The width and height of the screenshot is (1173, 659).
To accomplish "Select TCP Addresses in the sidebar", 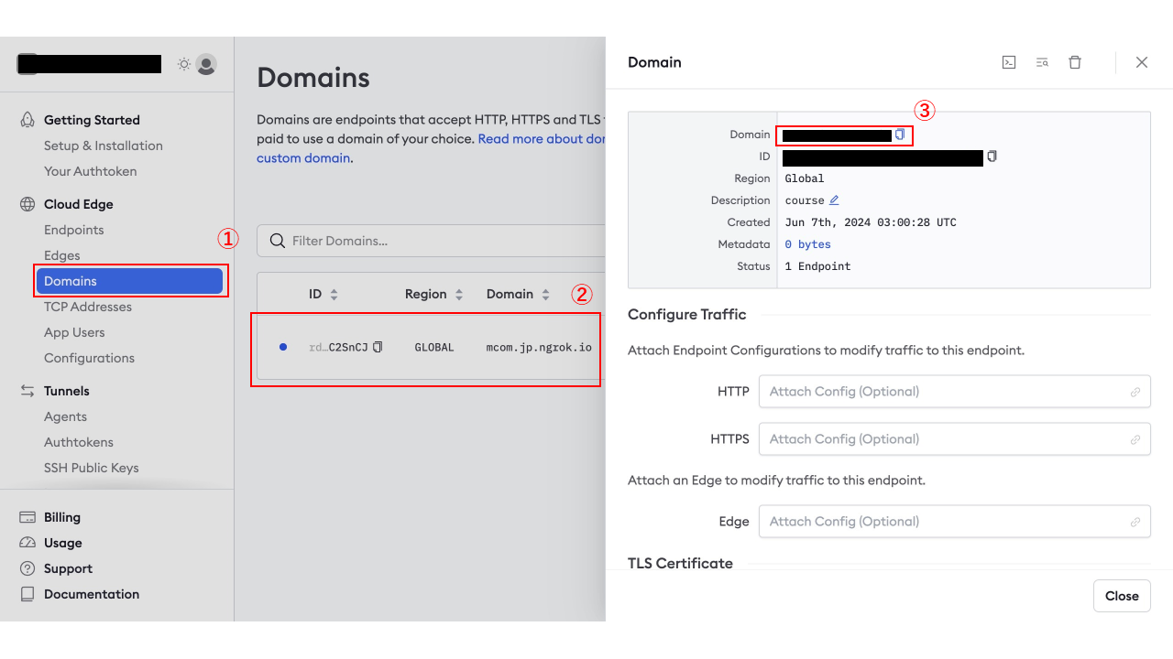I will click(88, 307).
